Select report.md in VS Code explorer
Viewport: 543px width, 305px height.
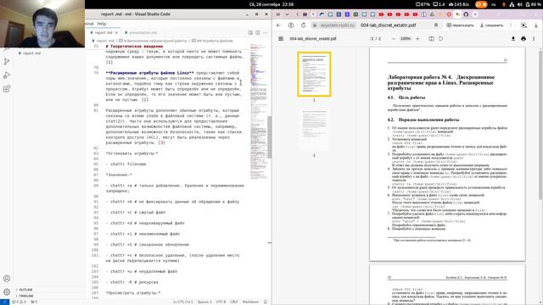[x=31, y=53]
